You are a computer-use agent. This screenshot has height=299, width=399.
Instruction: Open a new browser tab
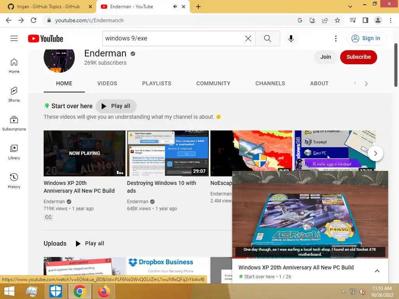point(198,7)
